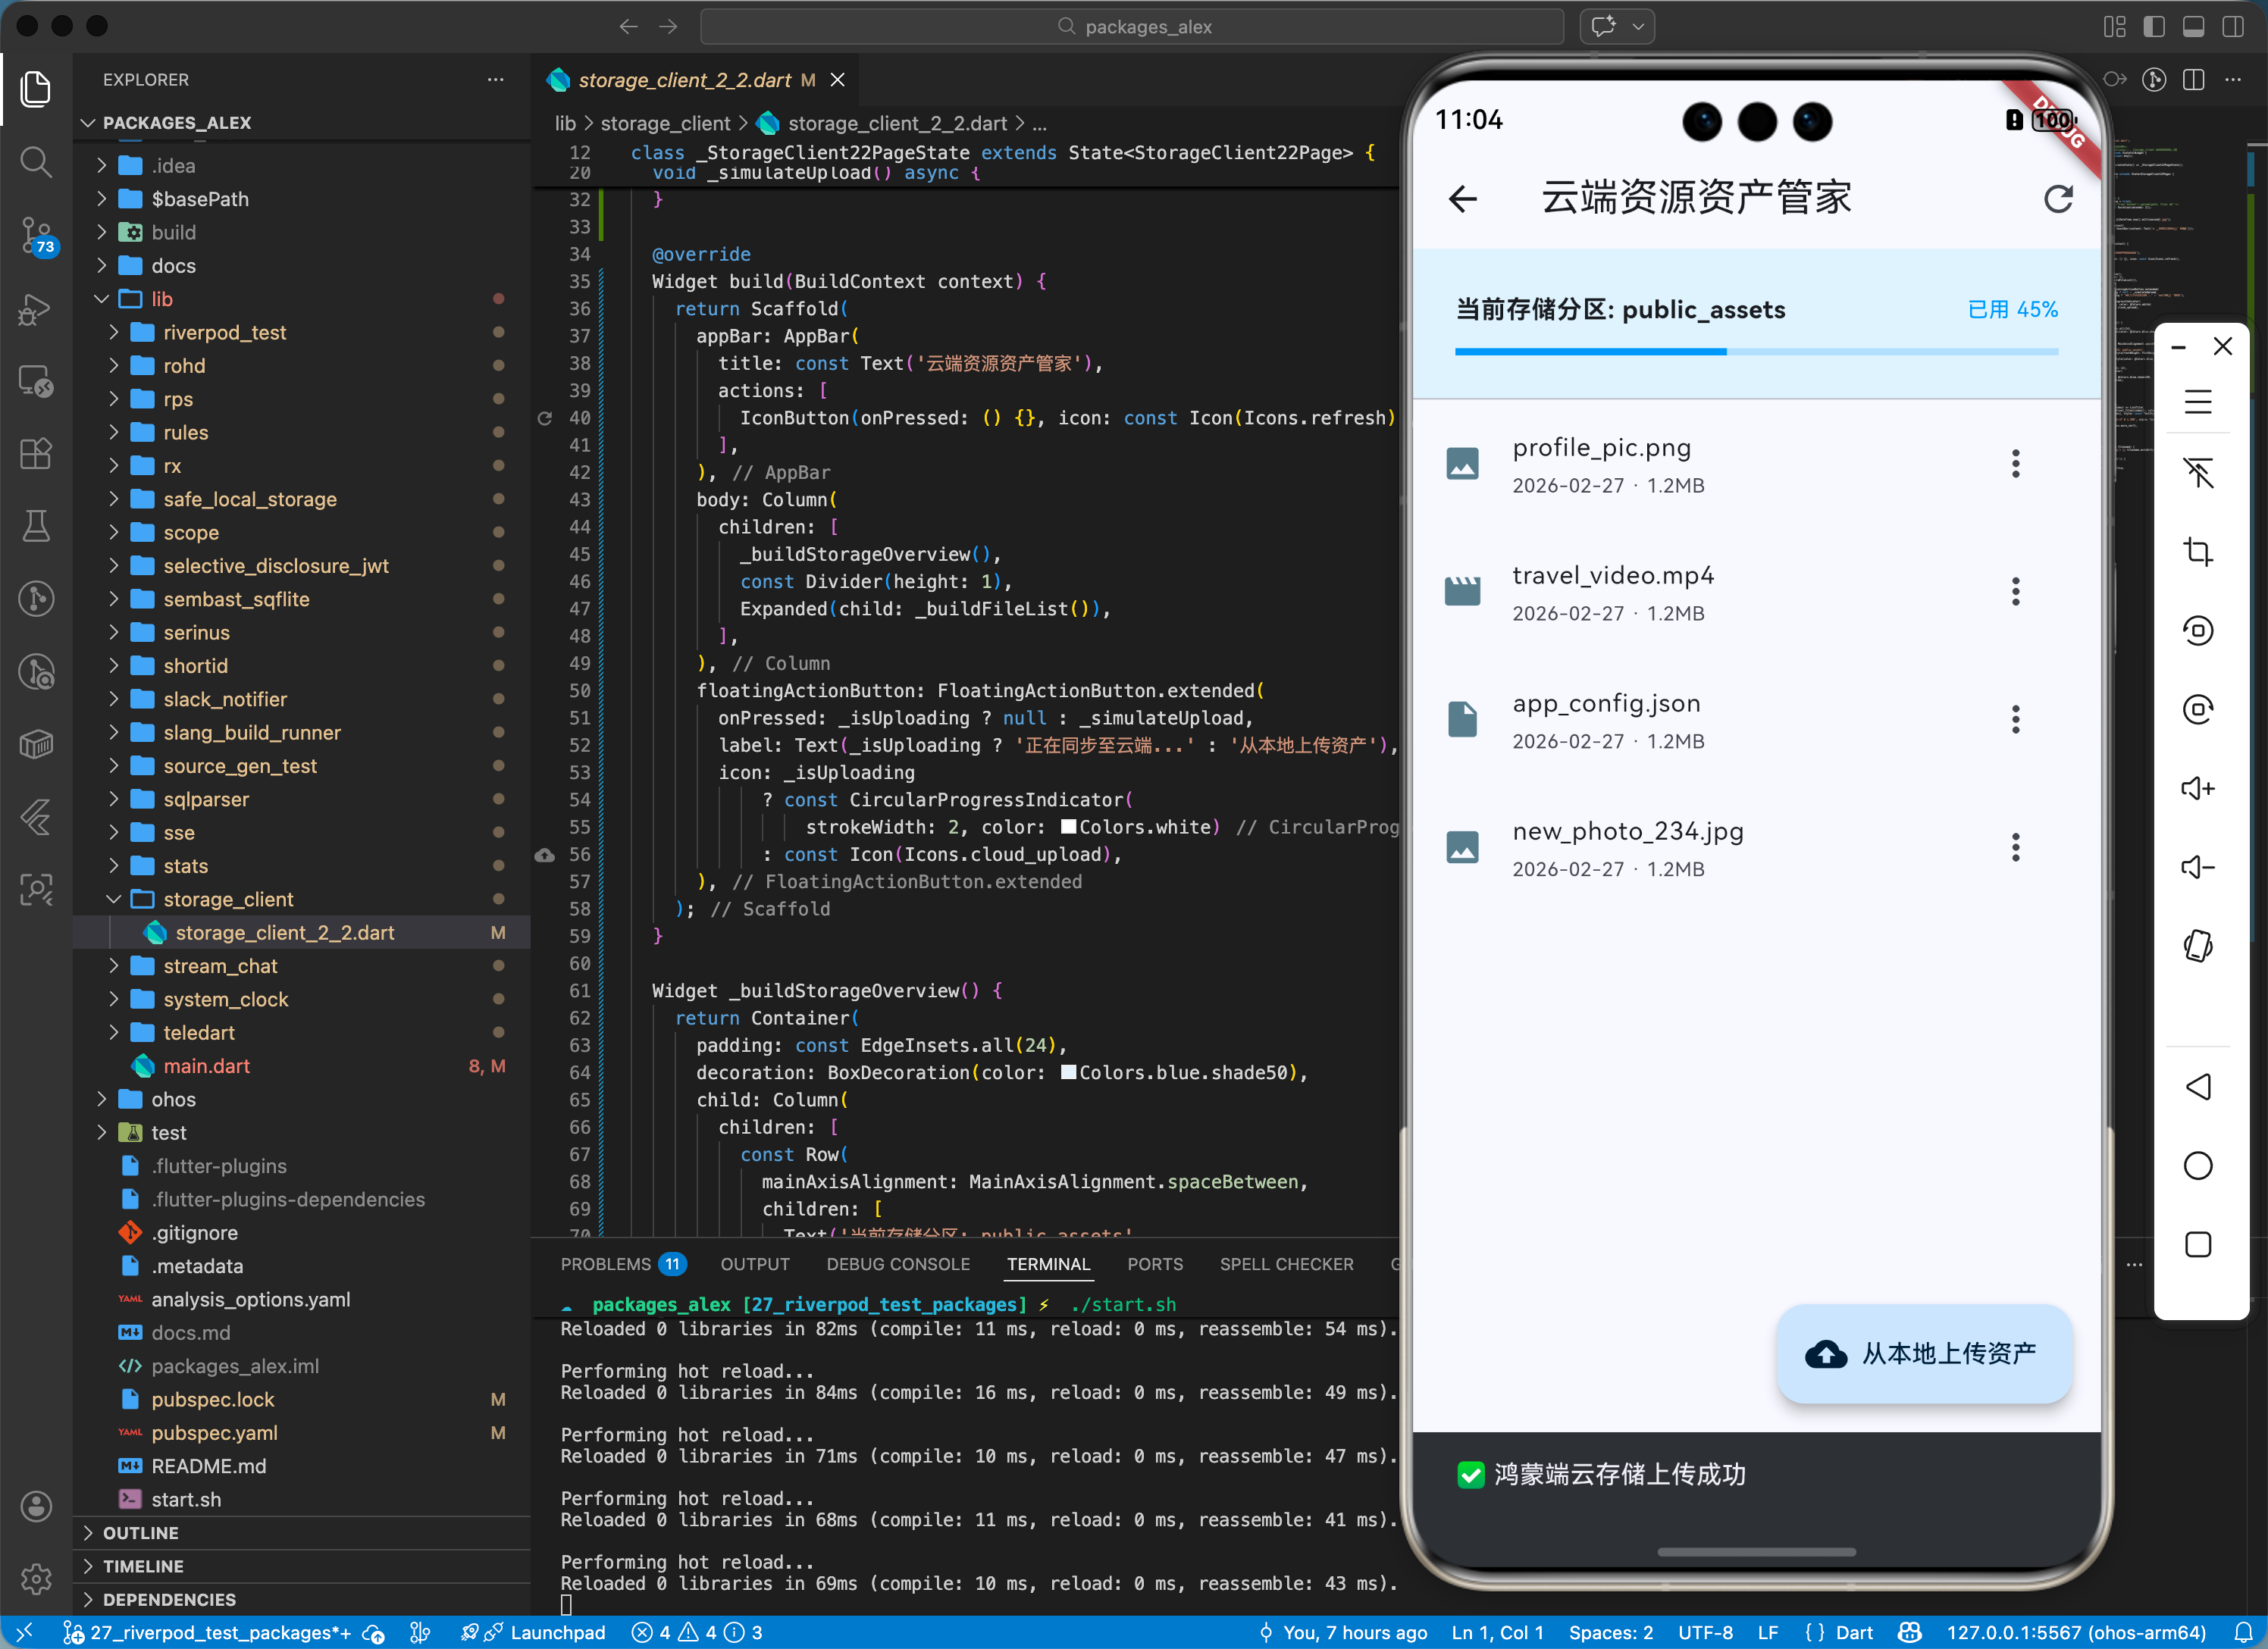The image size is (2268, 1649).
Task: Click the refresh icon in app bar
Action: (2057, 199)
